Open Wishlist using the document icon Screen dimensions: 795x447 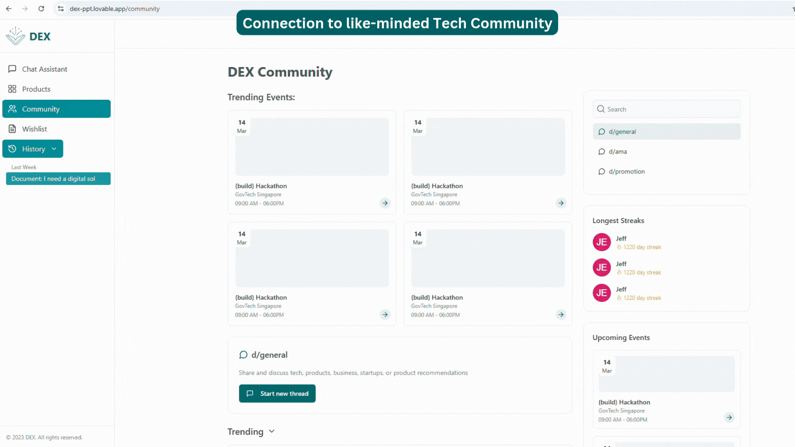point(12,129)
